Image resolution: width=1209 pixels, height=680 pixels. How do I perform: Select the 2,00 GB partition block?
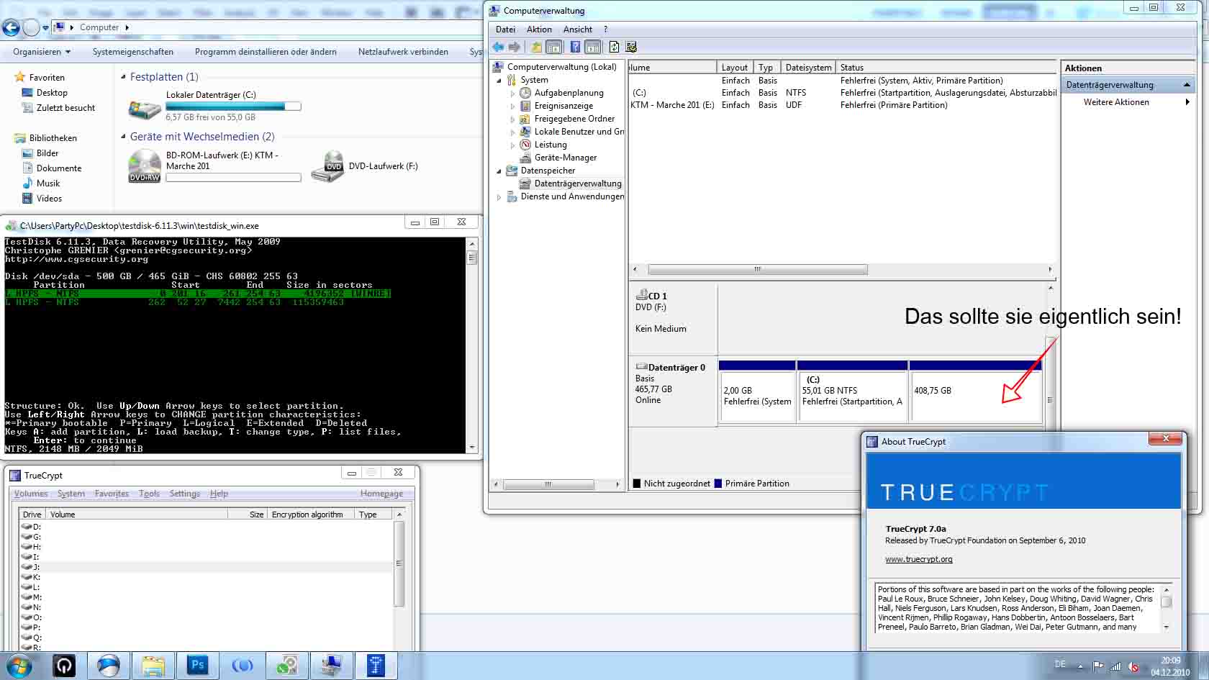click(x=757, y=391)
